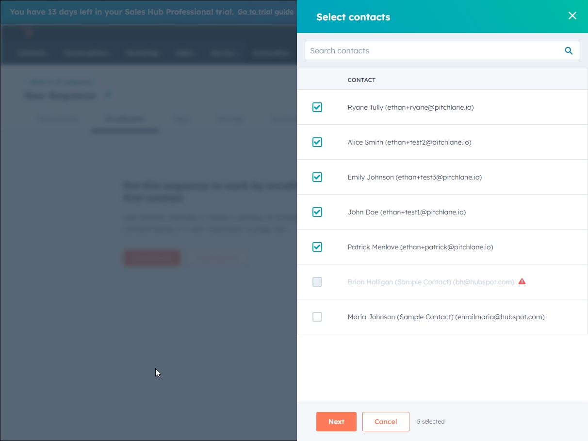Click the magnifying glass search icon

(x=569, y=51)
